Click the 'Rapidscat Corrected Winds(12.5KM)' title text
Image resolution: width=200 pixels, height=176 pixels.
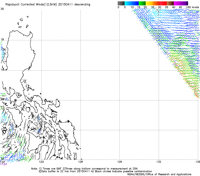31,5
